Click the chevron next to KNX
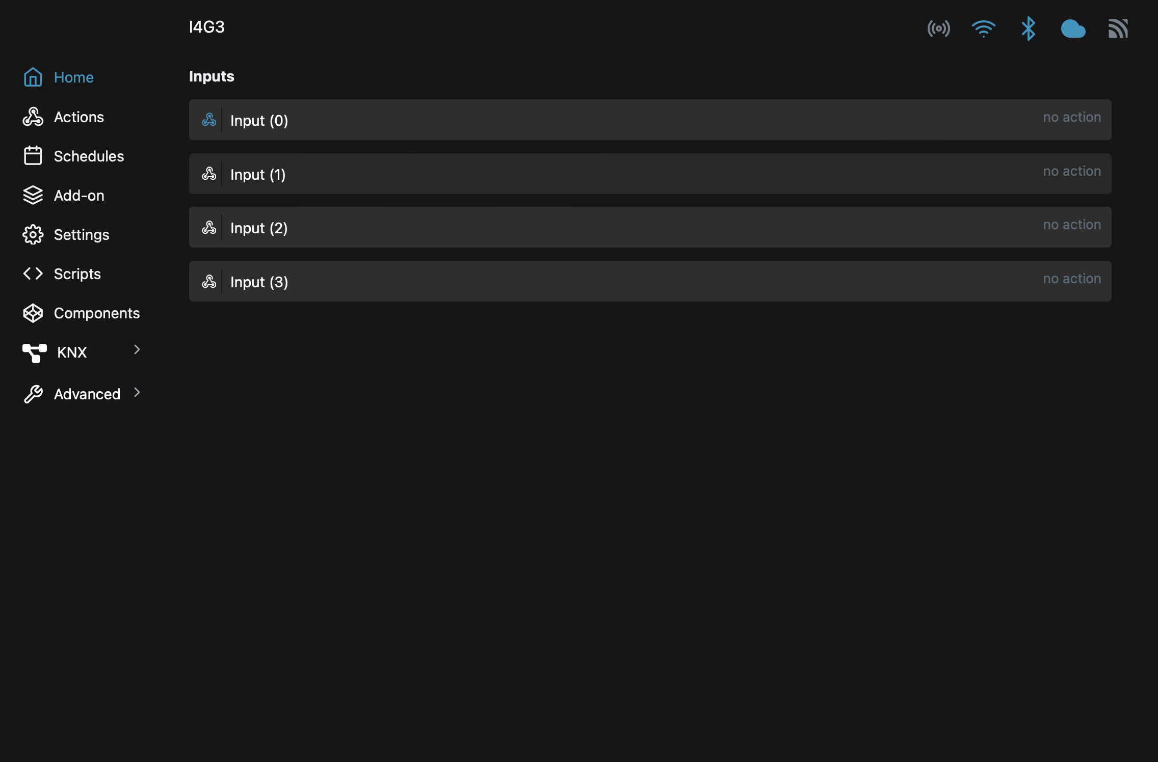The image size is (1158, 762). pos(137,349)
